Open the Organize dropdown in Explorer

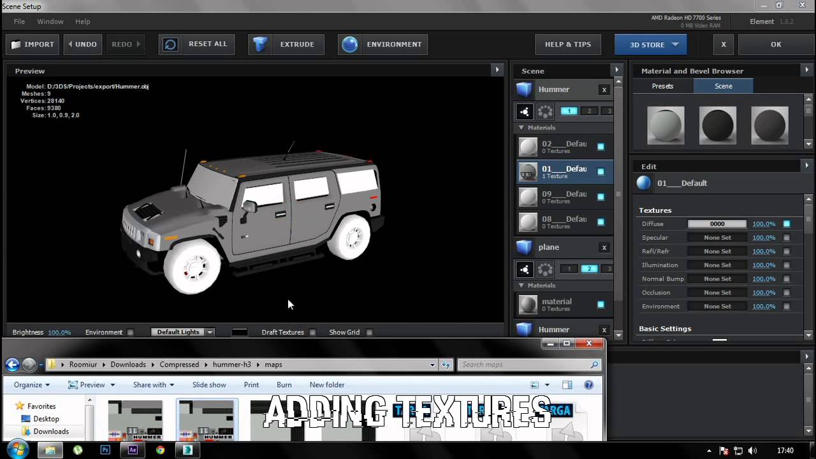click(x=32, y=385)
